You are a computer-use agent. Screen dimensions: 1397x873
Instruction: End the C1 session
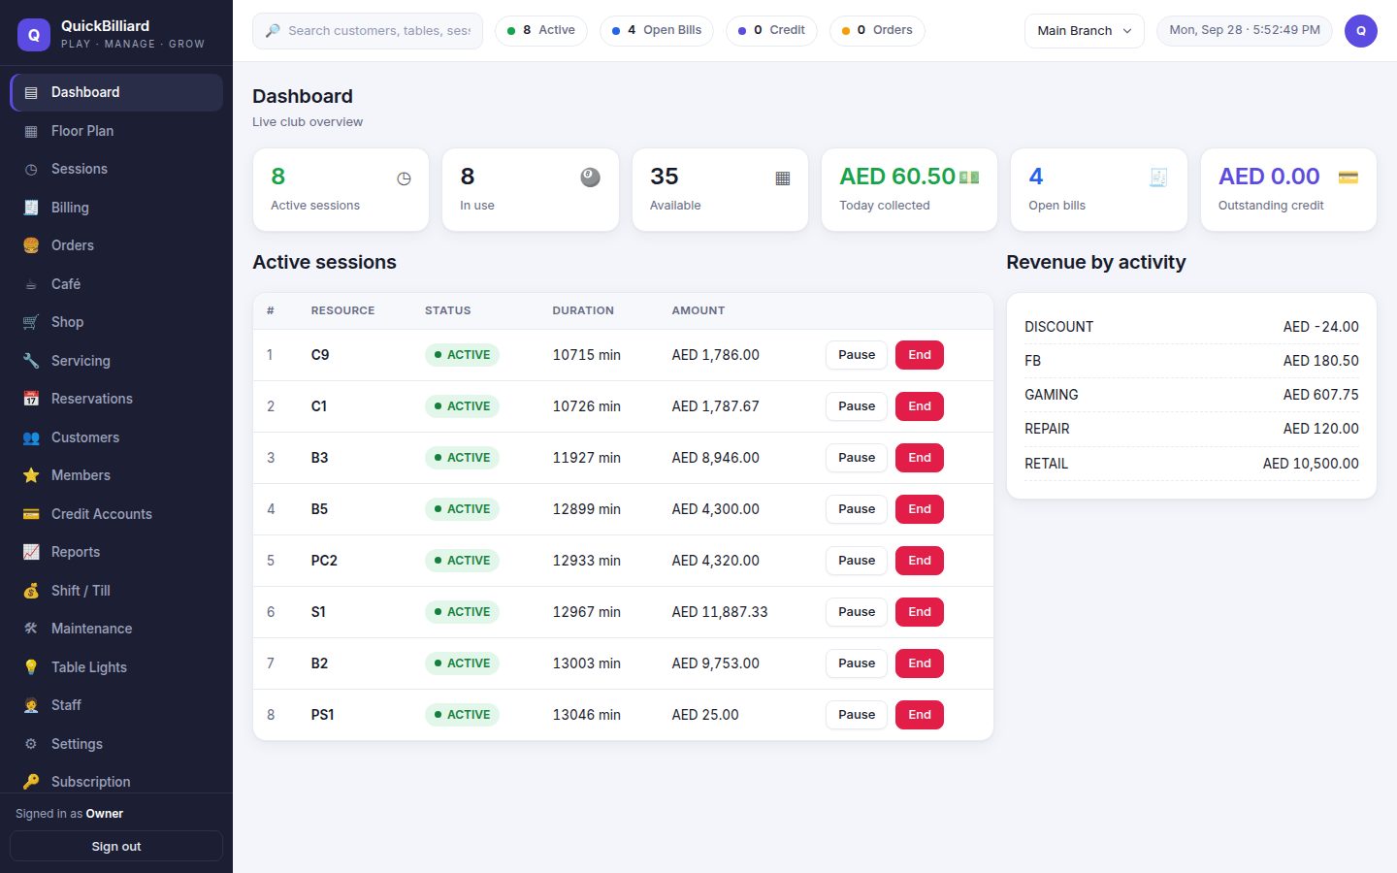pyautogui.click(x=920, y=406)
